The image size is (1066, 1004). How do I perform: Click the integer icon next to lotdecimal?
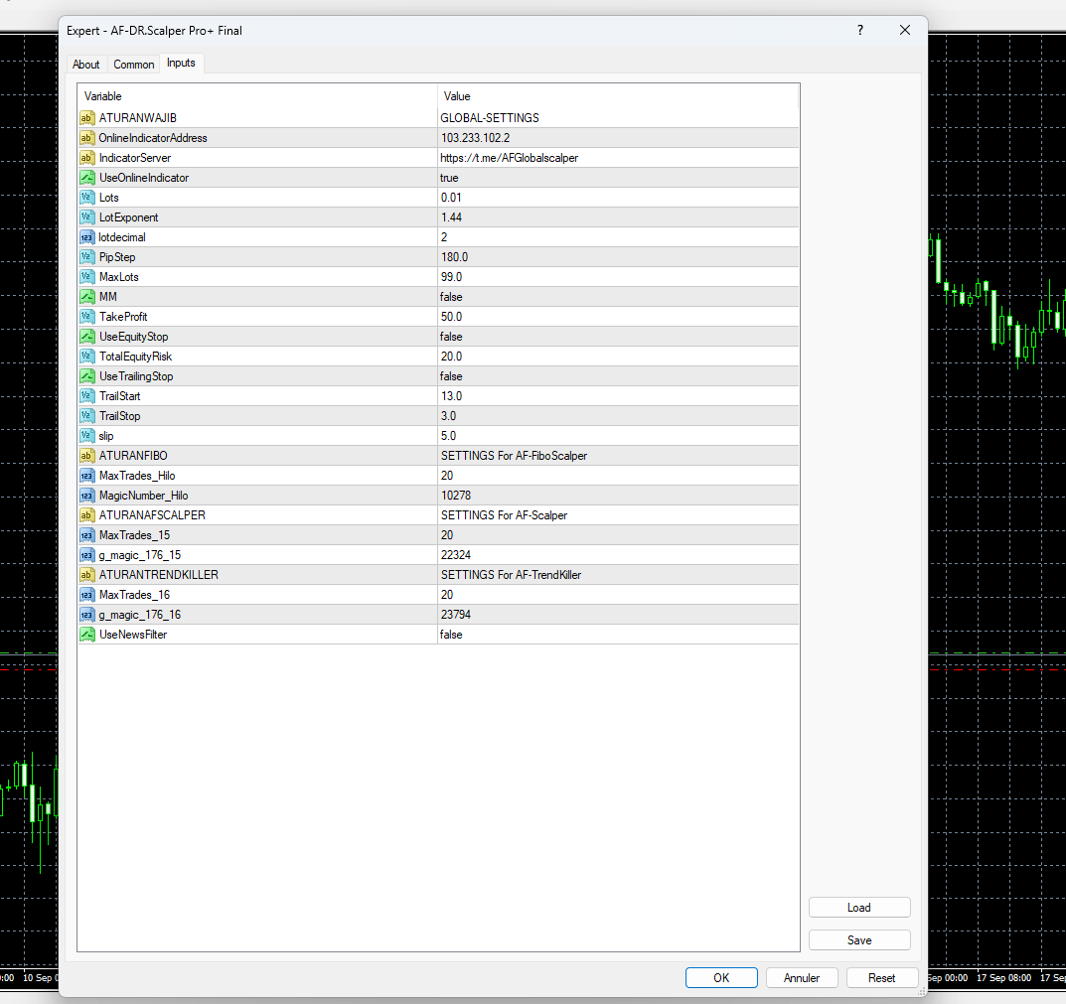tap(86, 237)
